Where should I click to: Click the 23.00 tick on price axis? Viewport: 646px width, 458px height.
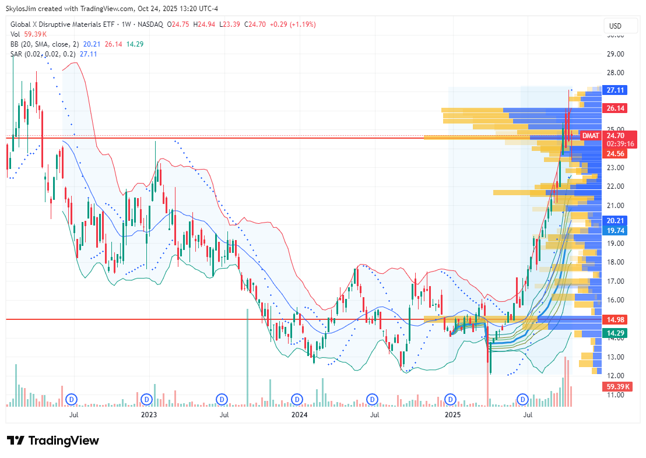615,168
